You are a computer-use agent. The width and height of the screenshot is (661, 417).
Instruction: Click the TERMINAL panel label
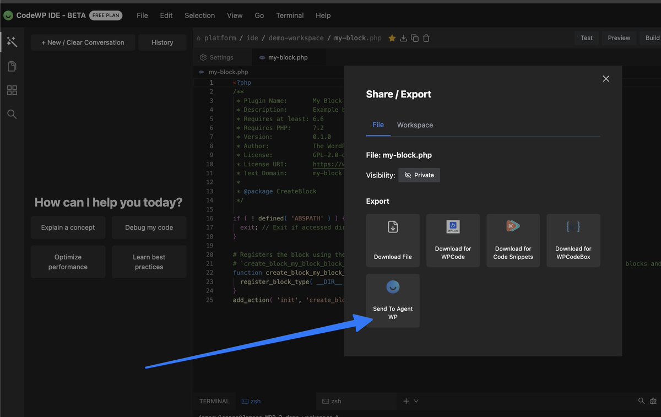click(x=214, y=401)
